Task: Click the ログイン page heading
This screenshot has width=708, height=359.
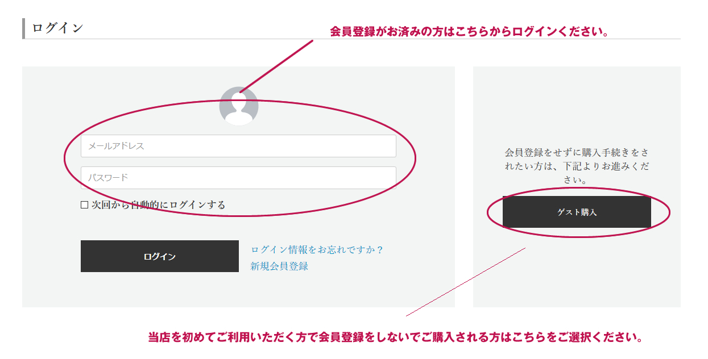Action: 57,28
